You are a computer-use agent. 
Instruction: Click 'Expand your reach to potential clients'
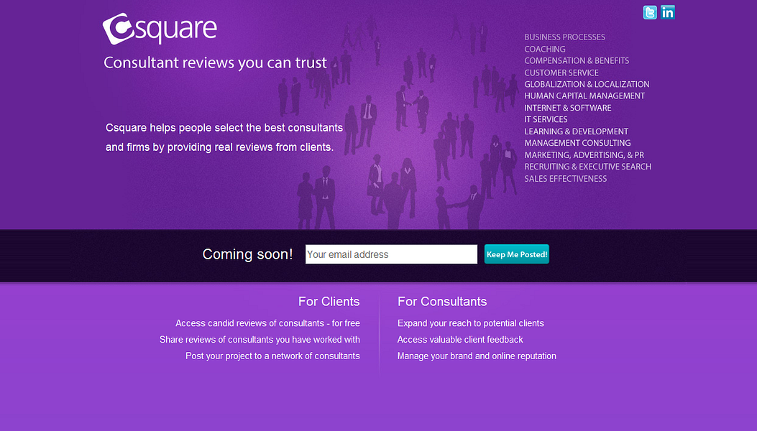click(471, 323)
